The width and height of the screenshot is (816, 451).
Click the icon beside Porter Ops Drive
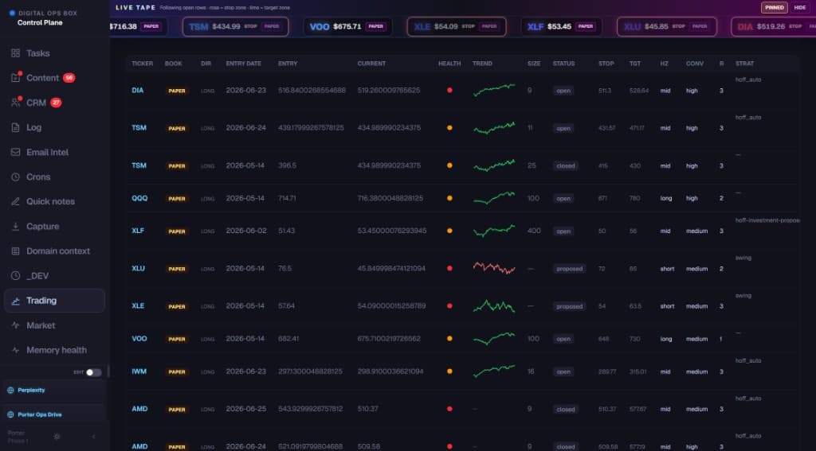point(10,414)
